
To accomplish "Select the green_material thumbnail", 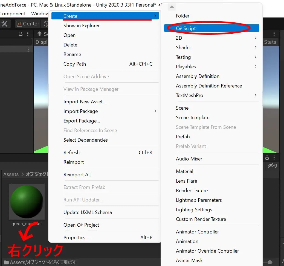I will click(27, 202).
